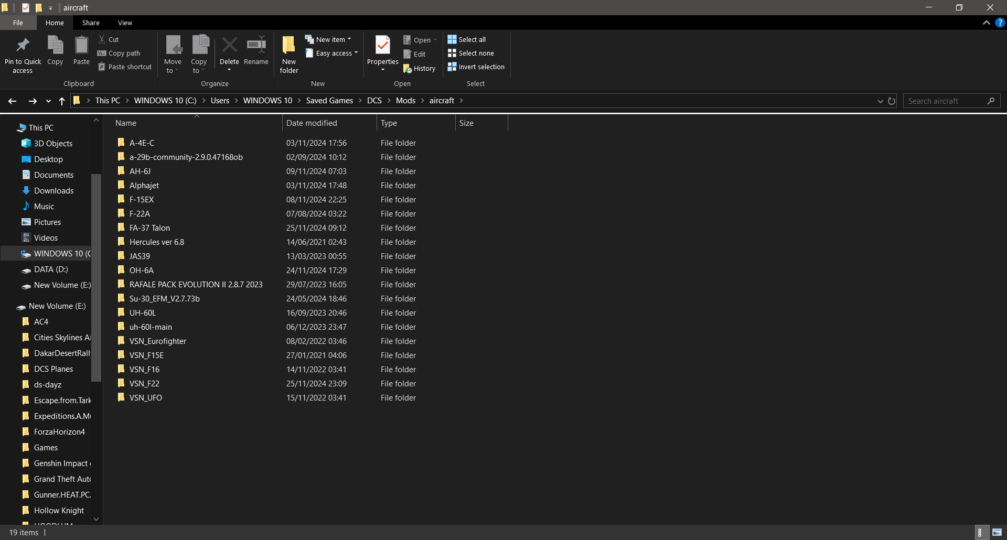The height and width of the screenshot is (540, 1007).
Task: Click Select none
Action: (471, 53)
